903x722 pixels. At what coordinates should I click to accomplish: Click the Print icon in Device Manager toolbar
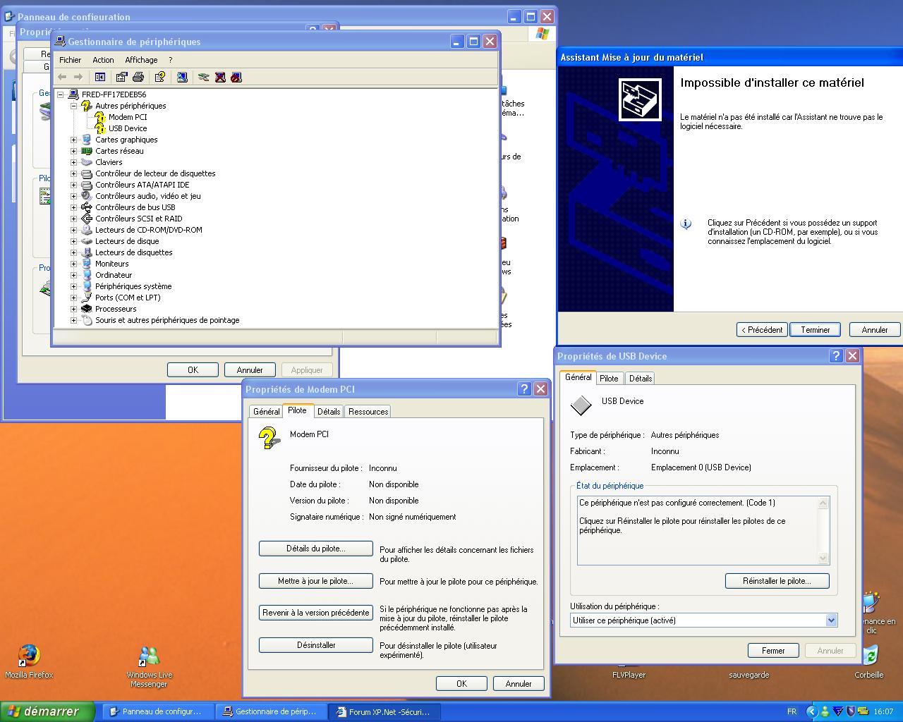tap(138, 77)
